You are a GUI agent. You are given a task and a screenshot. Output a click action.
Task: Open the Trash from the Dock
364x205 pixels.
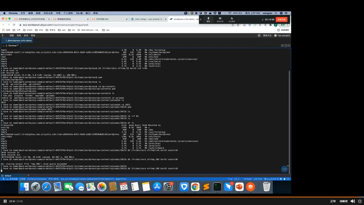tap(266, 187)
